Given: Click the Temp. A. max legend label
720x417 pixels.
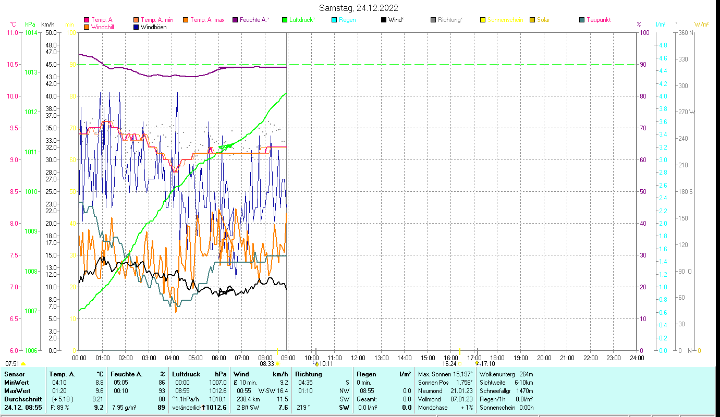Looking at the screenshot, I should [x=207, y=20].
